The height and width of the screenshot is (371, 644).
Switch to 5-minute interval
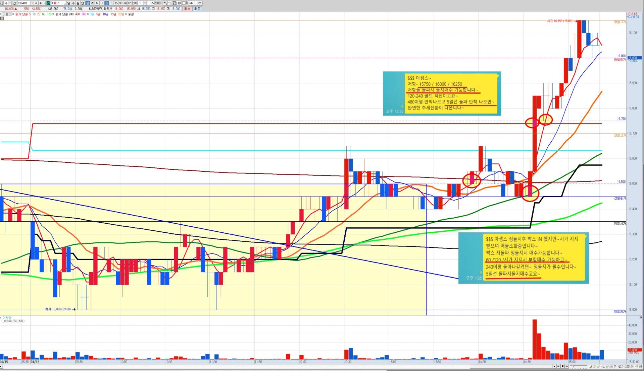pyautogui.click(x=111, y=3)
